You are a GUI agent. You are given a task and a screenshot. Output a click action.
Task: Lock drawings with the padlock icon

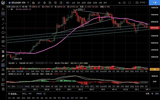point(3,70)
